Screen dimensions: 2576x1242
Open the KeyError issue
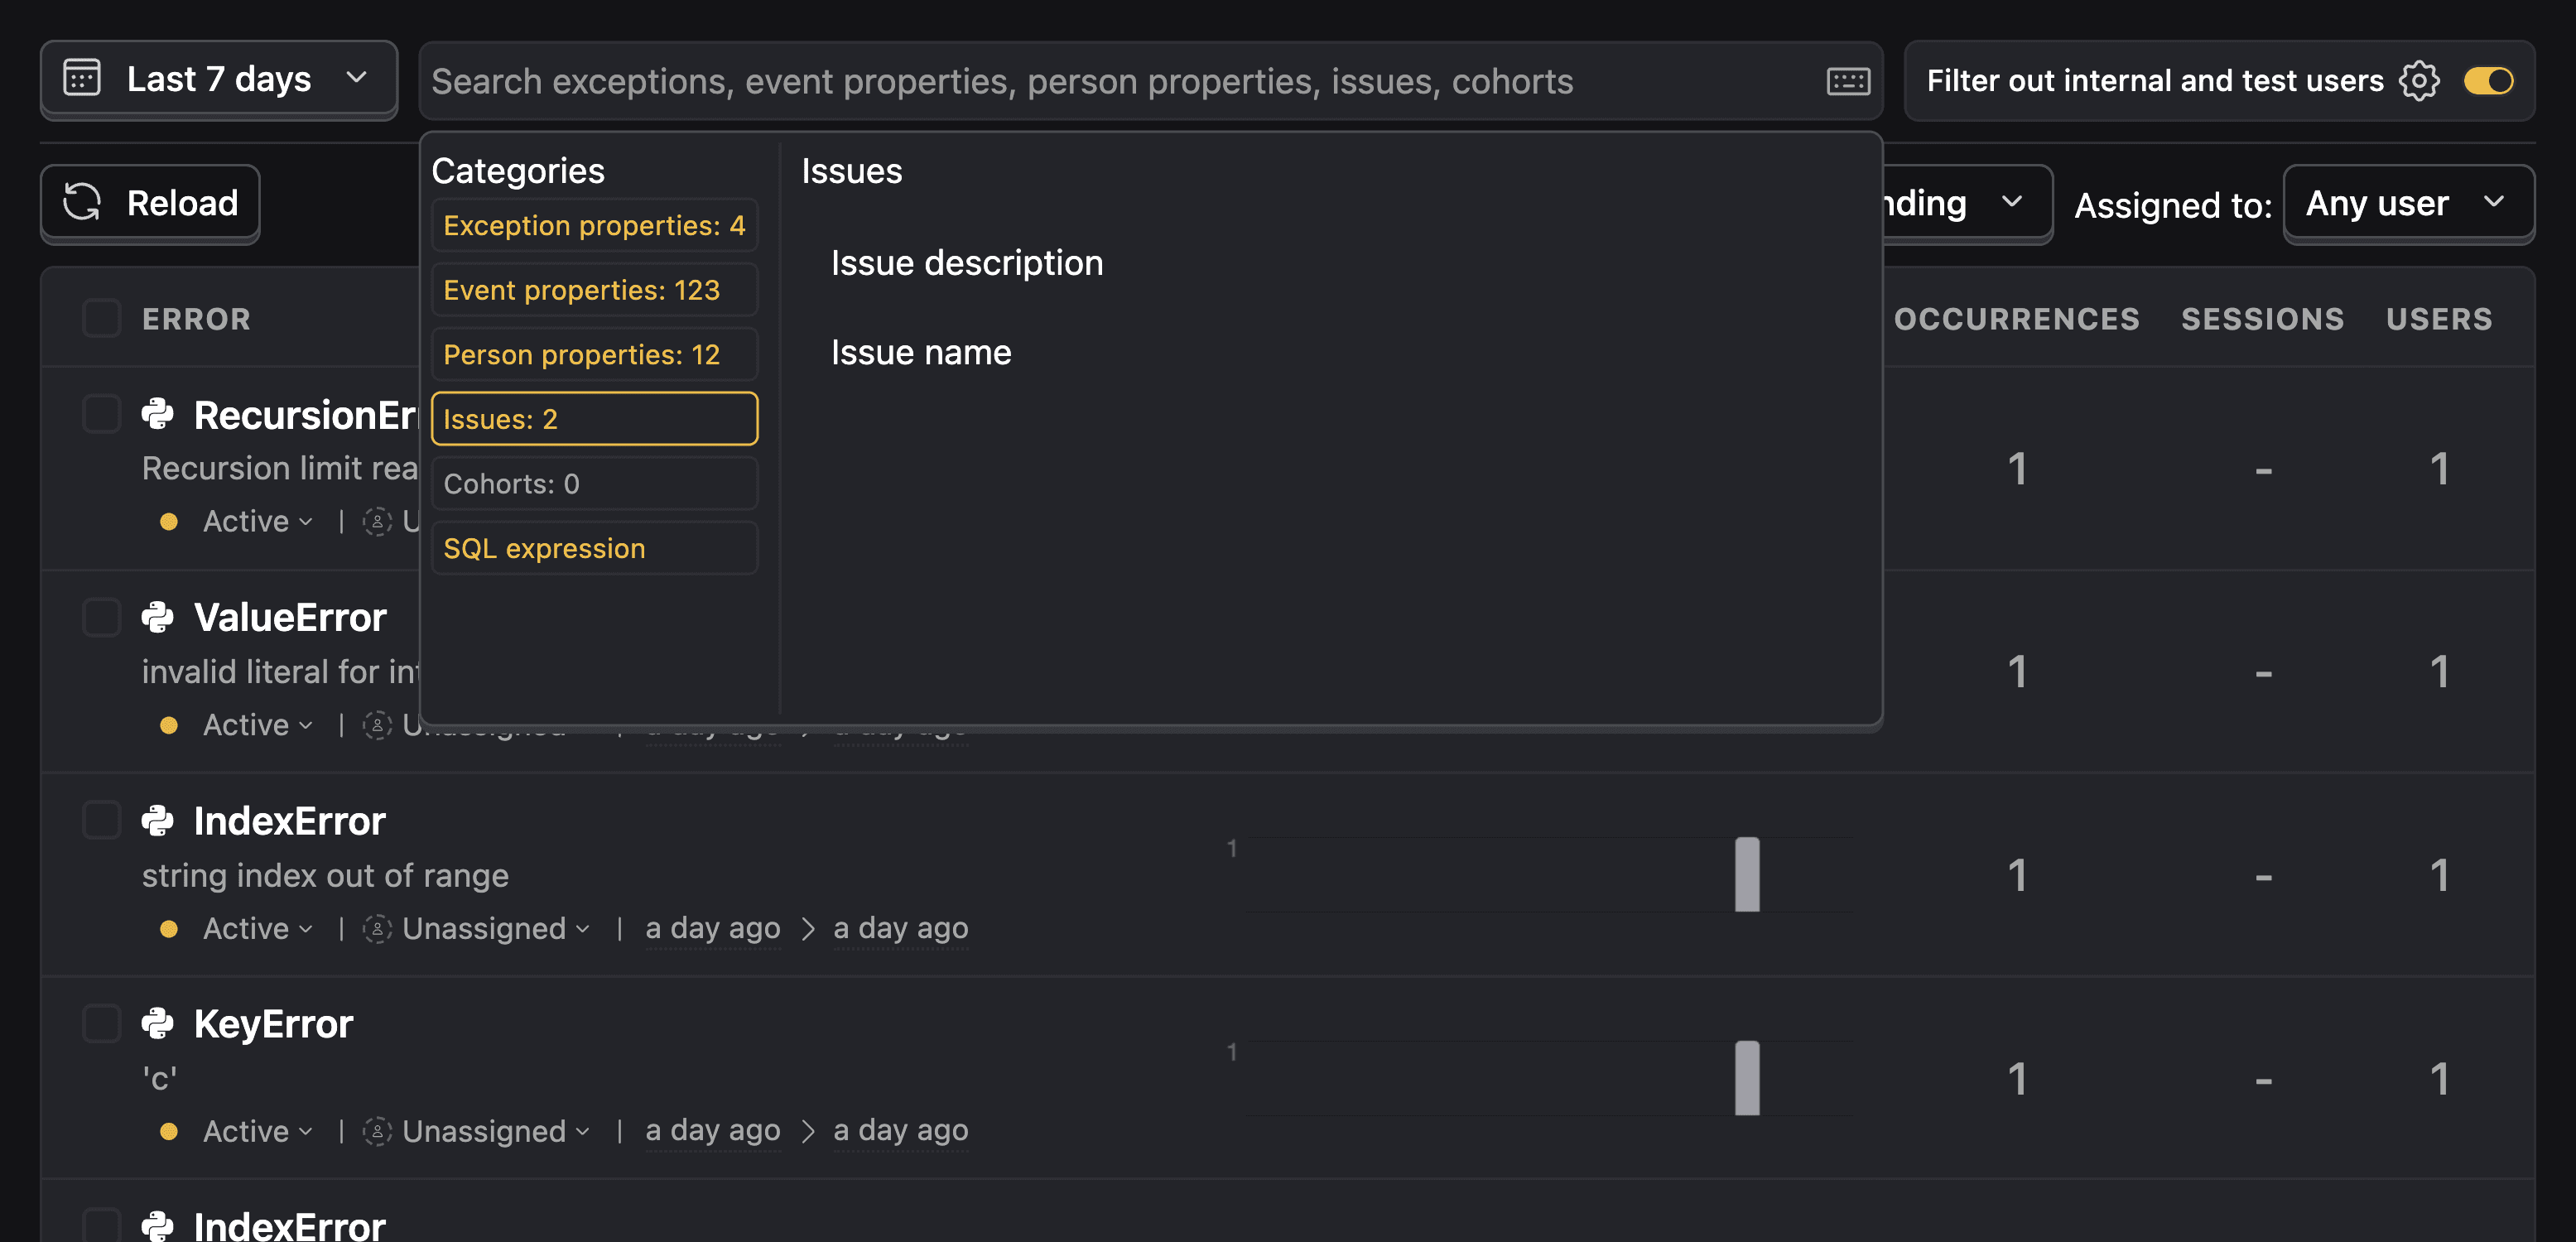point(273,1024)
